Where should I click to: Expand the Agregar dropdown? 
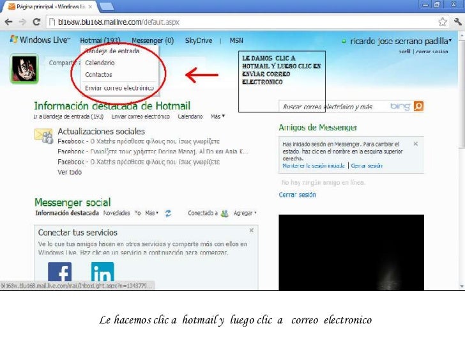coord(245,213)
